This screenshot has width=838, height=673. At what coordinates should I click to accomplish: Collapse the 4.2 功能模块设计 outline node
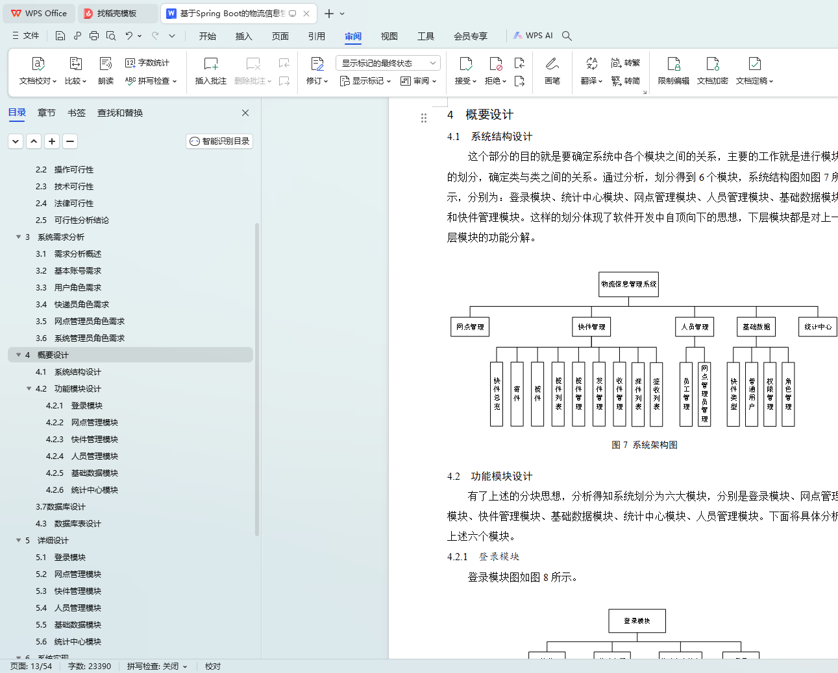point(29,388)
